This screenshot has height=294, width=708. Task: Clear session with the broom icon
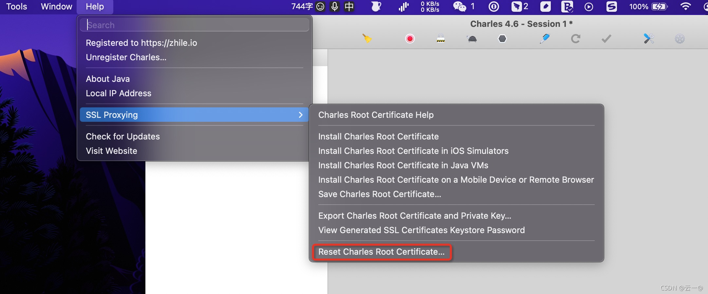click(367, 39)
